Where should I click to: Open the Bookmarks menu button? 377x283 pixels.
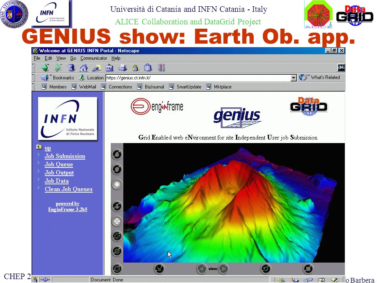[x=57, y=77]
